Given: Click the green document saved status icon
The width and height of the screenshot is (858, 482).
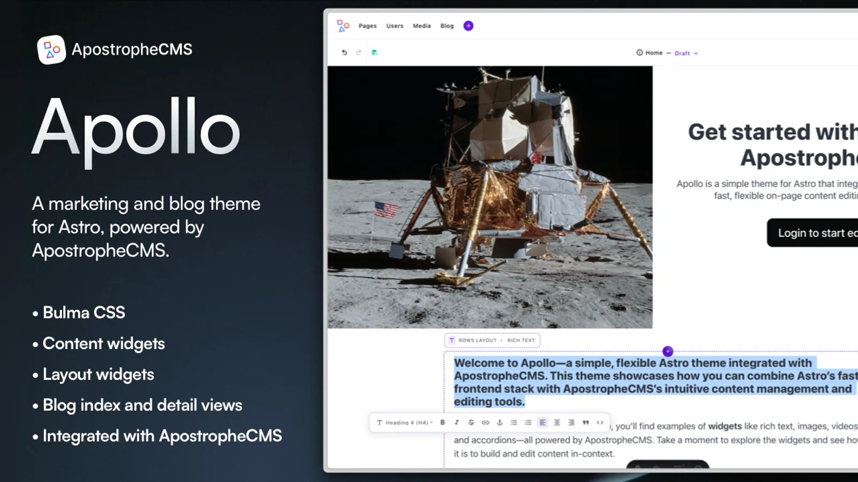Looking at the screenshot, I should click(374, 52).
